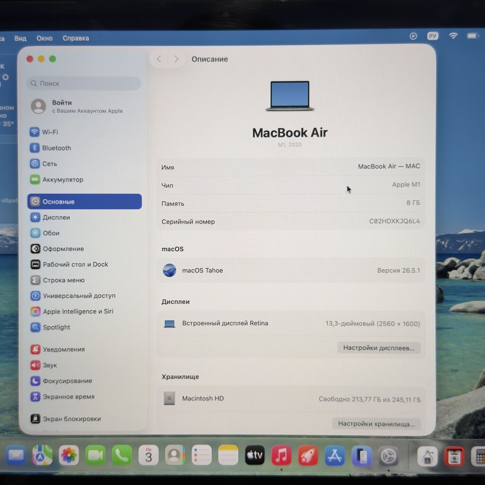Open the Справка menu

tap(76, 38)
